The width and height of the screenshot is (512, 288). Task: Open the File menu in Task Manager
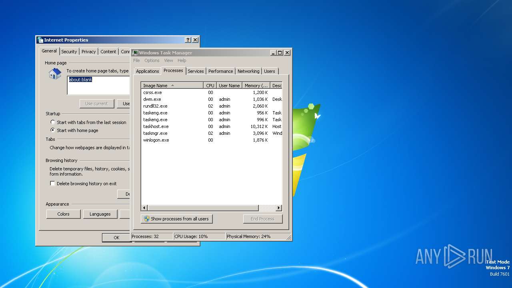point(136,60)
